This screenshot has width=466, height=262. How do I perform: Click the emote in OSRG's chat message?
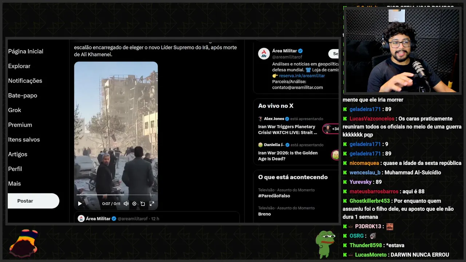point(372,236)
